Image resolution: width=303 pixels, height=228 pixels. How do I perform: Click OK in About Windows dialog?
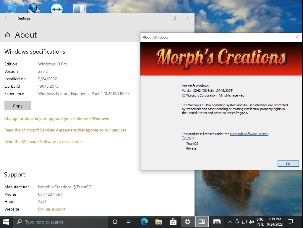(288, 163)
